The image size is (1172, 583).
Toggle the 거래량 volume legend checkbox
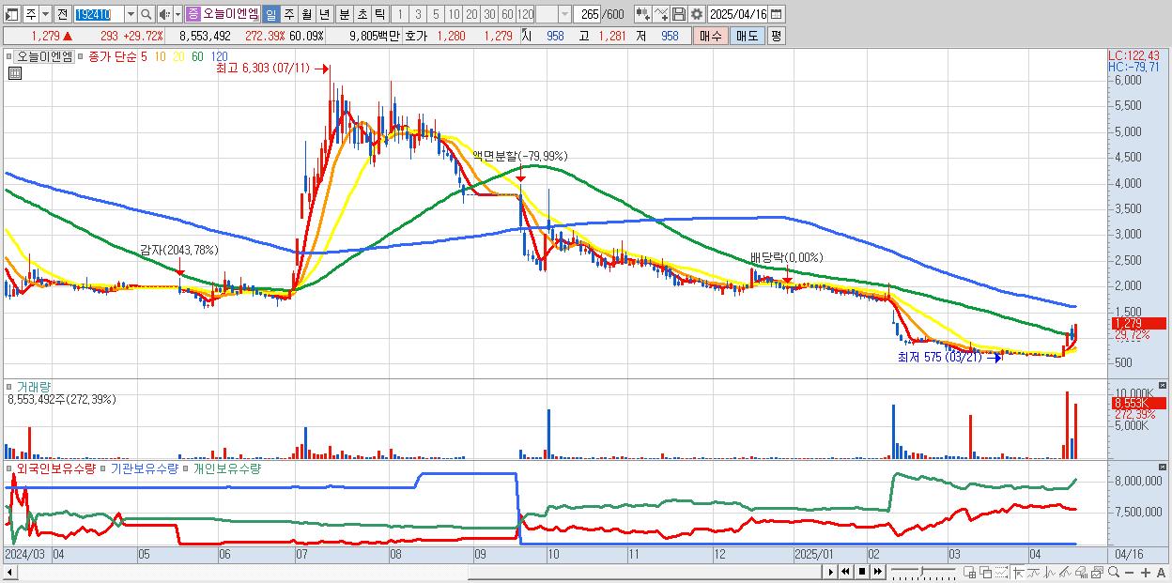pyautogui.click(x=11, y=386)
